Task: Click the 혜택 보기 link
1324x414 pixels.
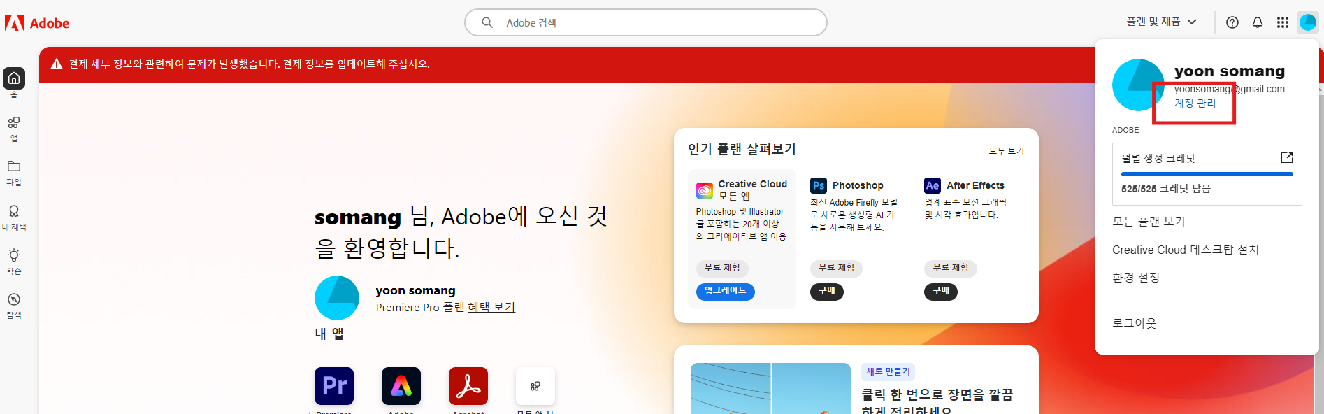Action: pyautogui.click(x=491, y=307)
